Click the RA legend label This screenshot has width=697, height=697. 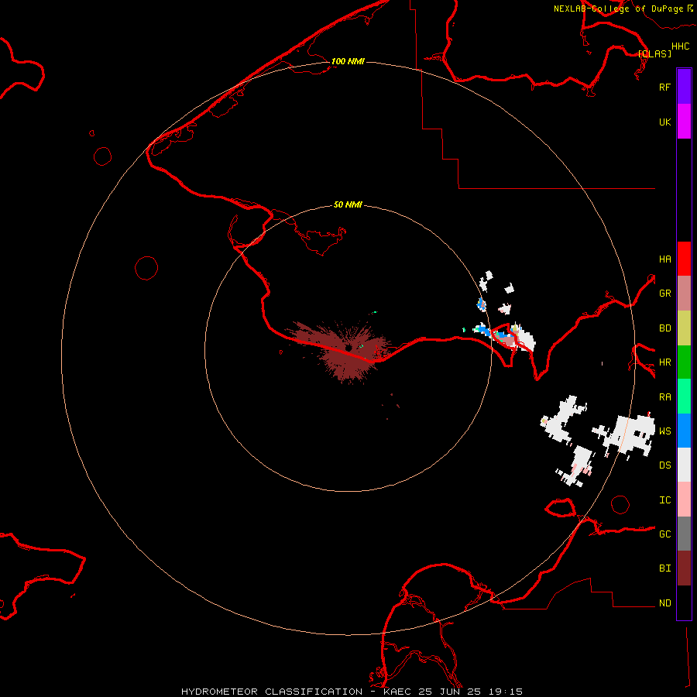(664, 397)
